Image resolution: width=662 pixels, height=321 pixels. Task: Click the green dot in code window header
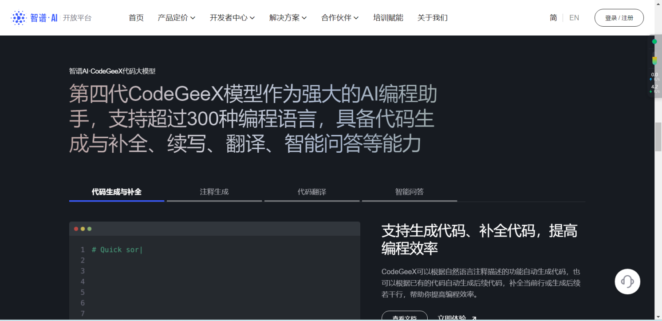89,229
